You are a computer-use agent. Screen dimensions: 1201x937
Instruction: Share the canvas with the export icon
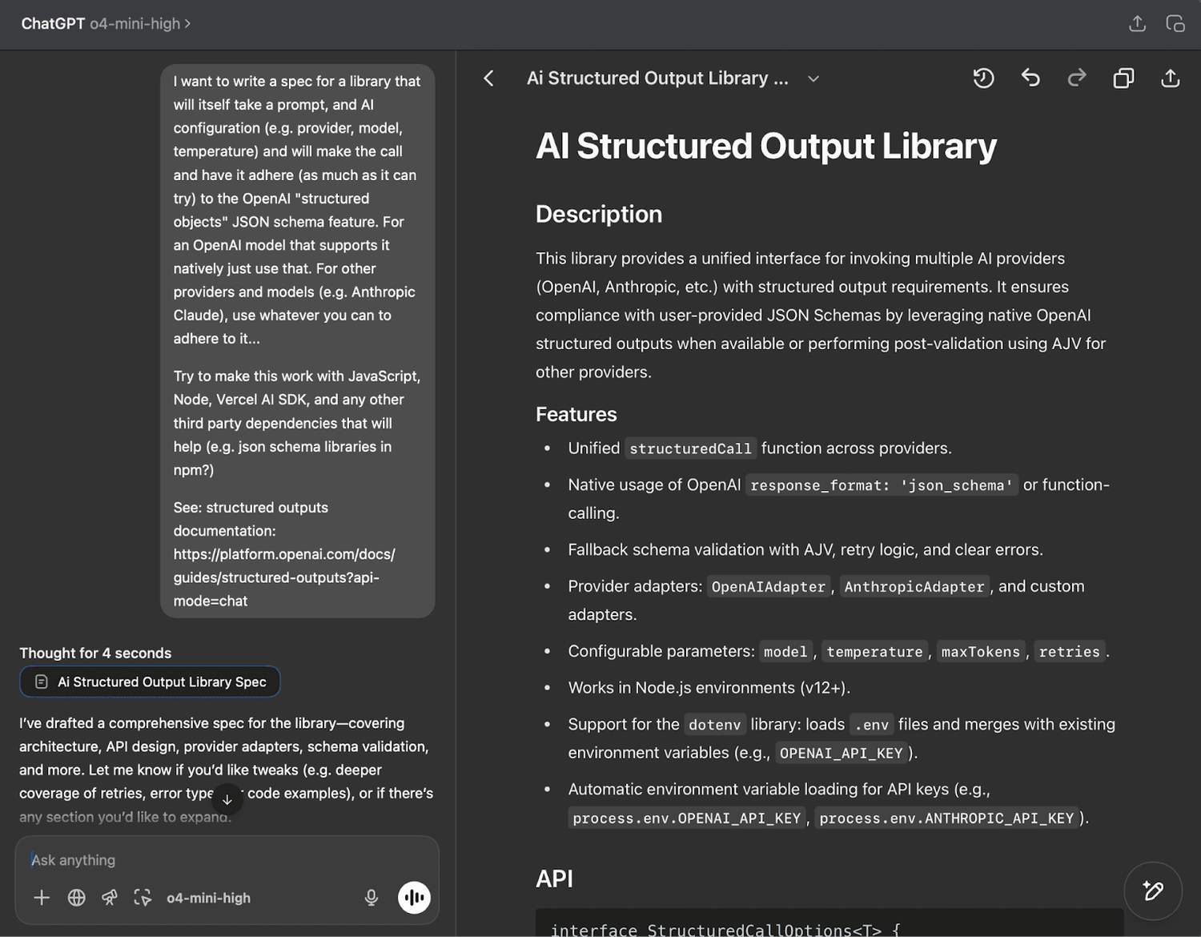(1170, 78)
